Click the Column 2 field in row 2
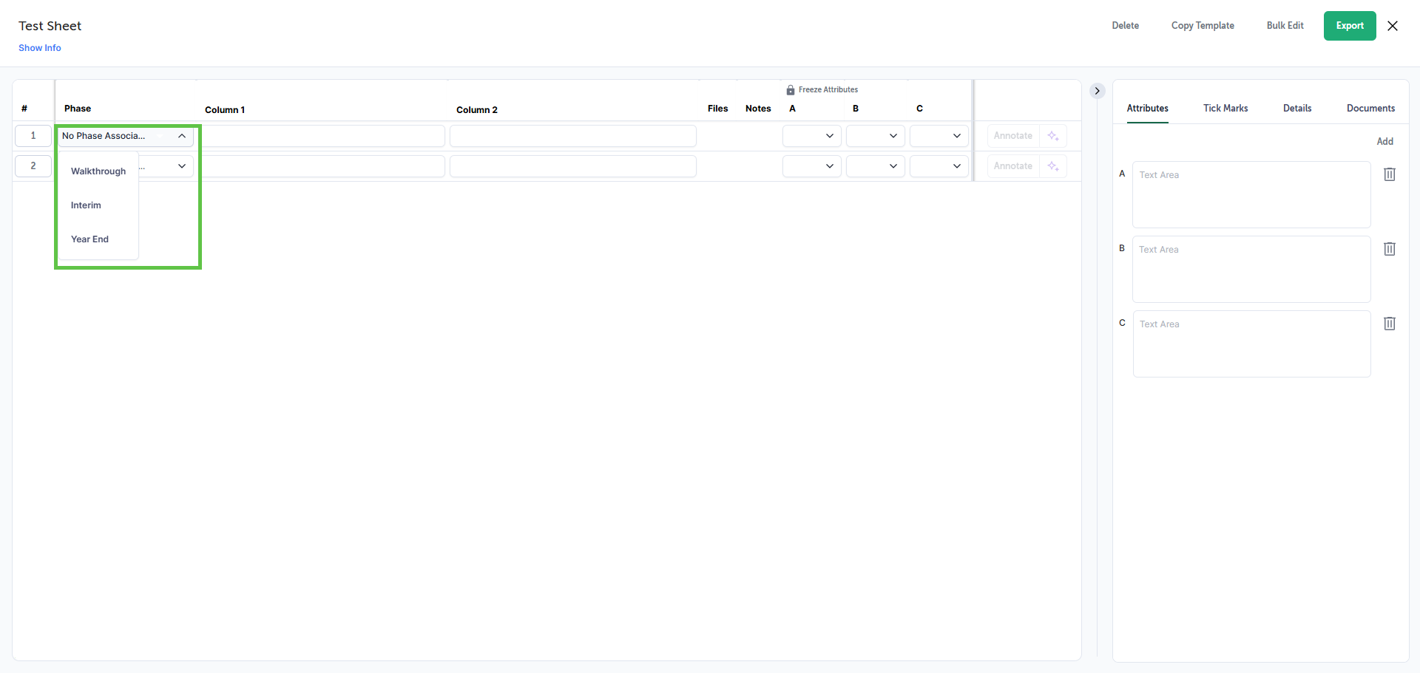This screenshot has width=1420, height=673. coord(573,166)
